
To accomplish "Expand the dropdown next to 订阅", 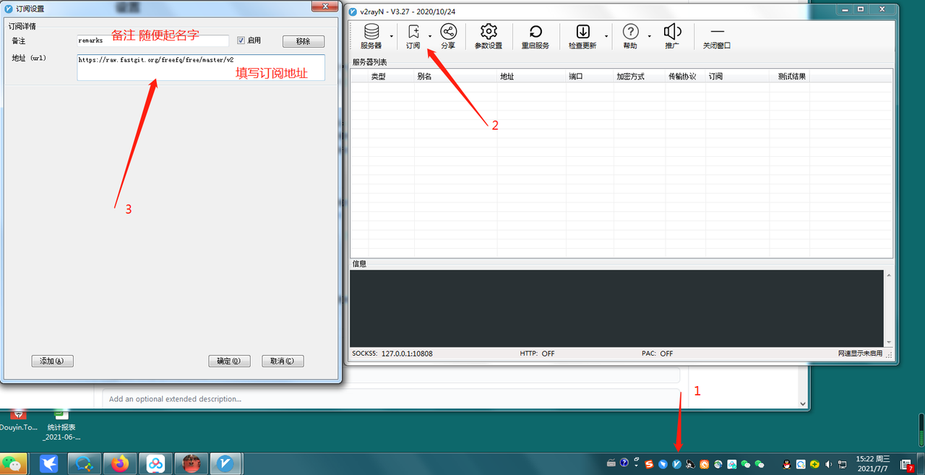I will point(429,37).
